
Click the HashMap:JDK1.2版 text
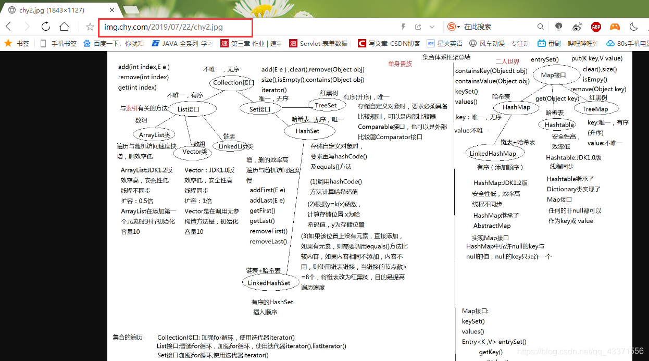[x=501, y=183]
